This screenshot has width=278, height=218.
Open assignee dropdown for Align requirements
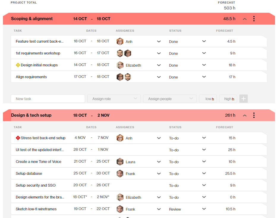pyautogui.click(x=159, y=77)
